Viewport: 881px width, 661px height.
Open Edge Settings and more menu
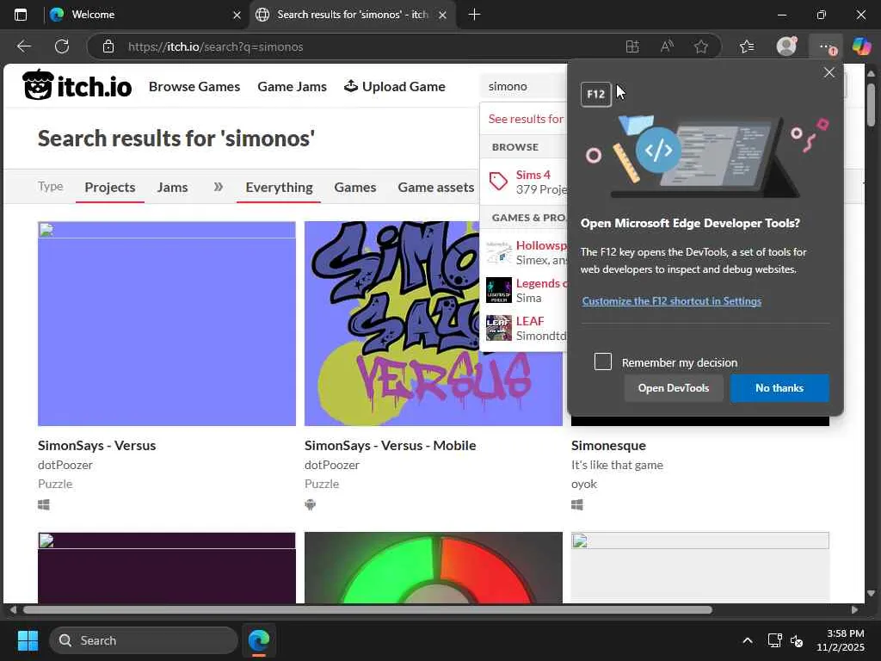(x=825, y=46)
